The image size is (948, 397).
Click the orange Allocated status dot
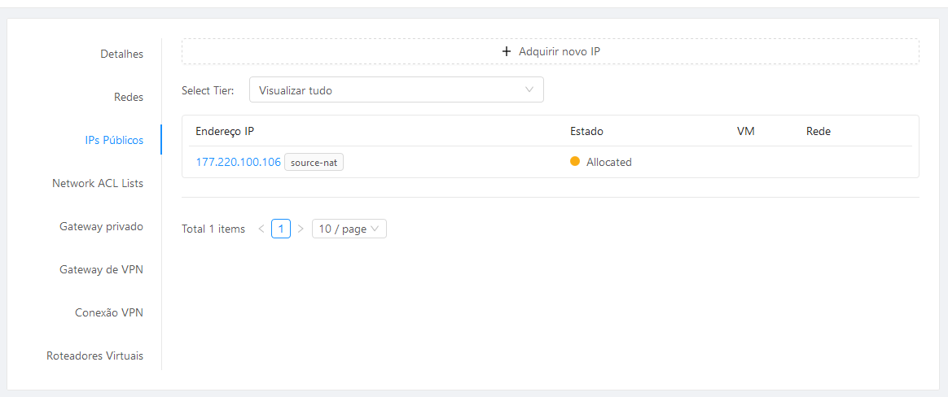coord(575,161)
